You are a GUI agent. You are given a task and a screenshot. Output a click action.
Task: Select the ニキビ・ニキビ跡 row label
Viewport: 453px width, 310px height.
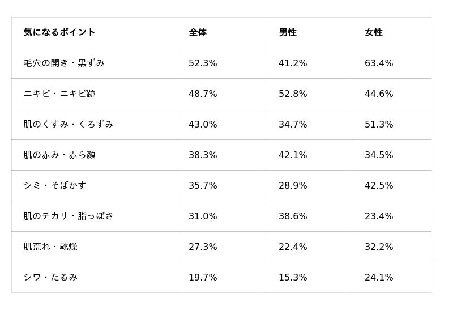[x=59, y=94]
